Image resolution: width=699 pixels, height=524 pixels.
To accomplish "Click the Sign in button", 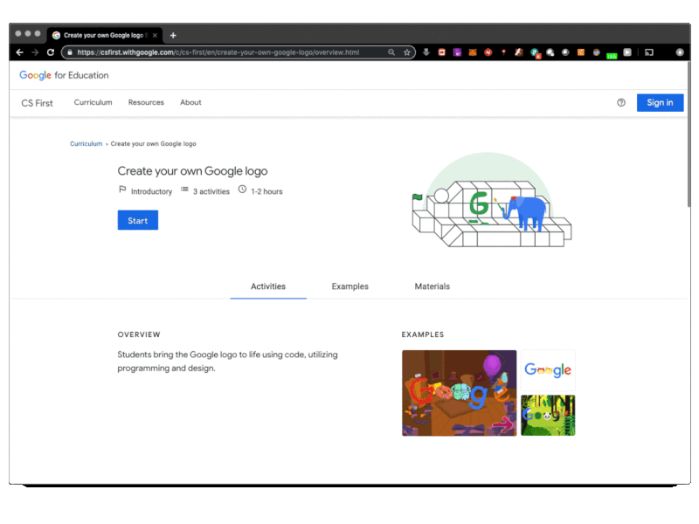I will [660, 102].
